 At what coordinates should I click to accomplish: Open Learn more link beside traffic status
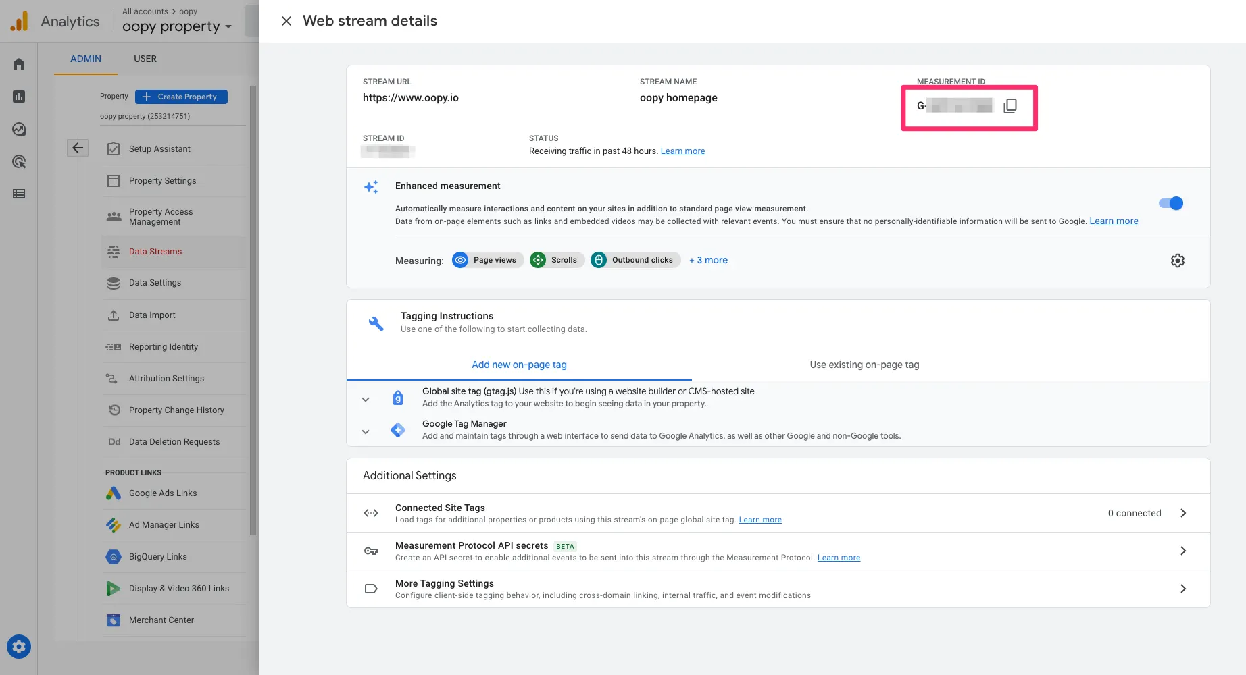coord(682,151)
